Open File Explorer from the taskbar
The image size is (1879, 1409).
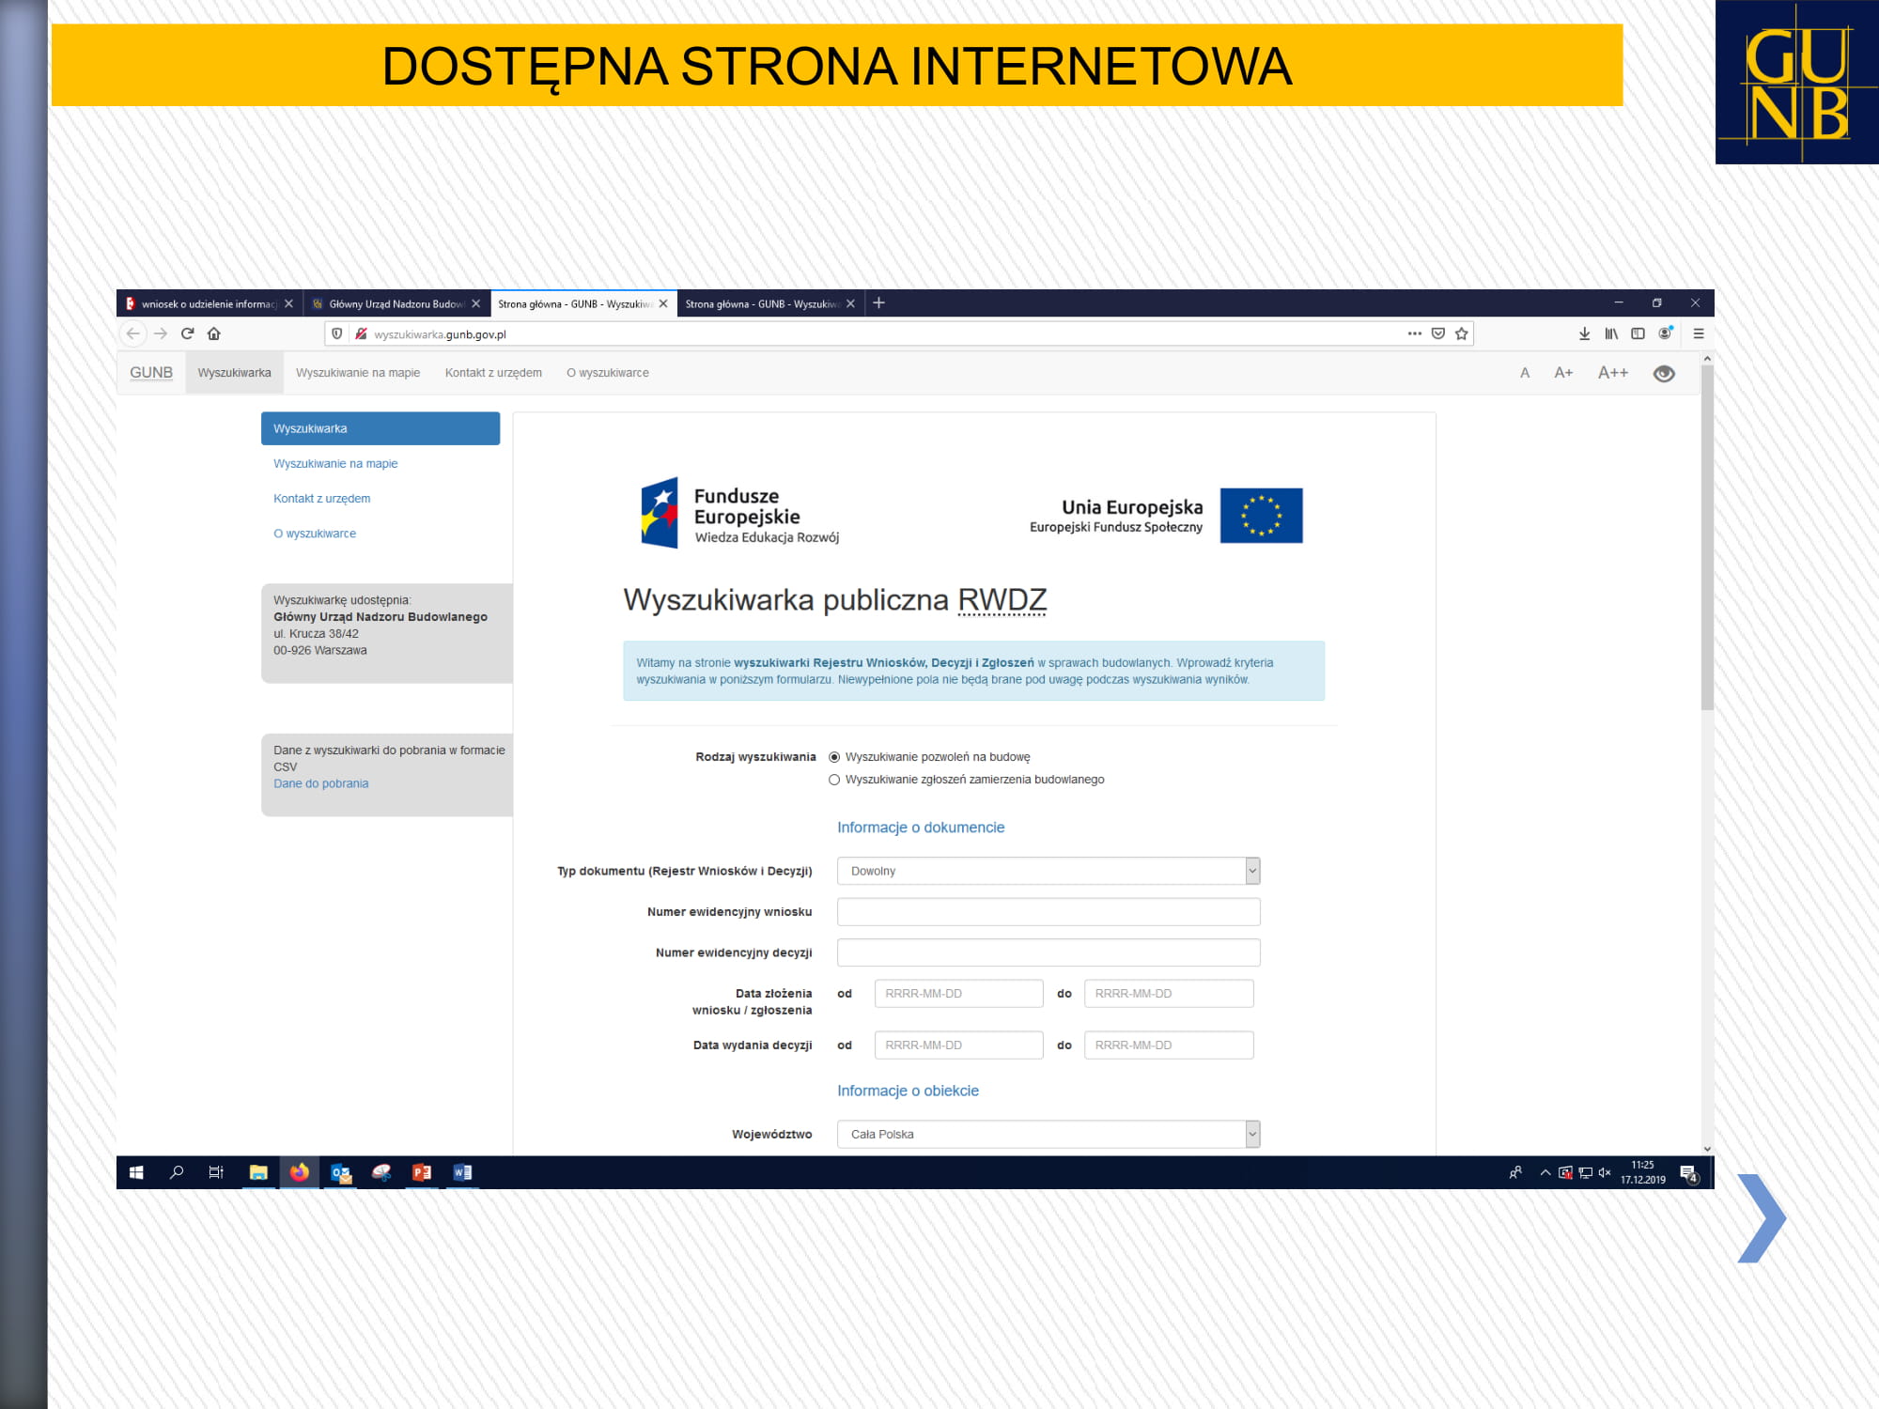pyautogui.click(x=258, y=1172)
